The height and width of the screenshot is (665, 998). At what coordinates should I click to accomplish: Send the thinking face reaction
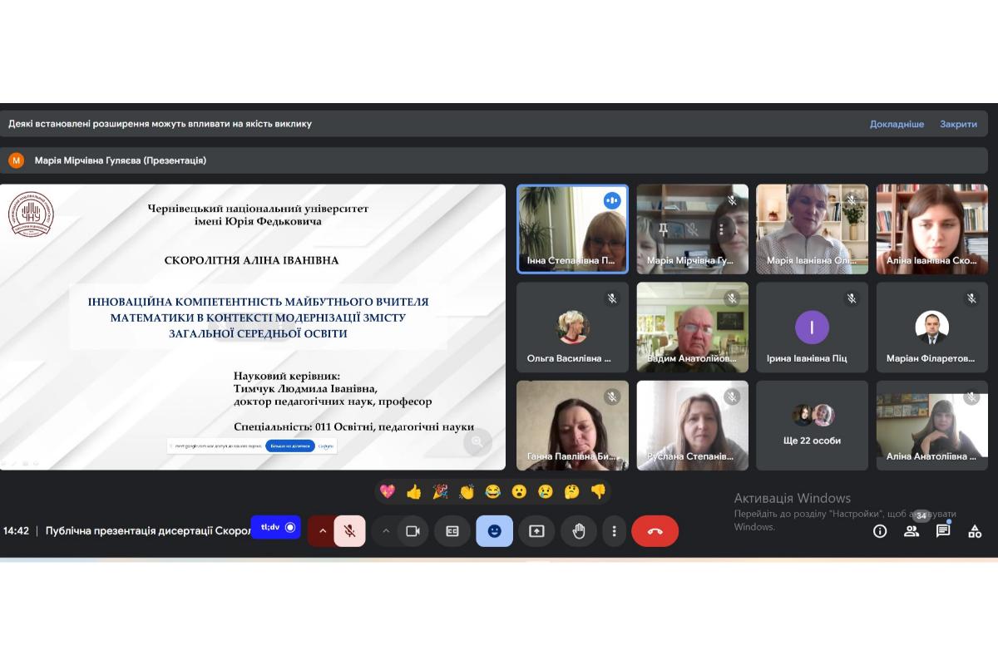tap(571, 491)
